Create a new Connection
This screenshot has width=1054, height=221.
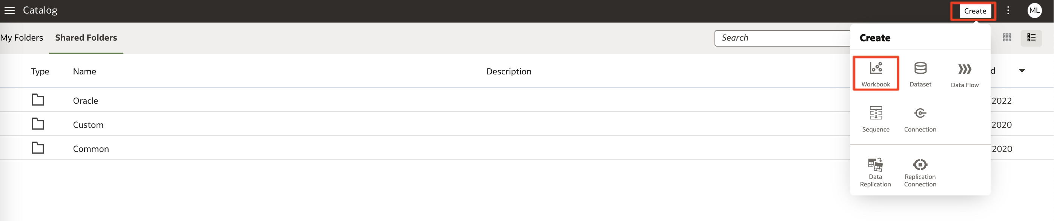(x=920, y=118)
